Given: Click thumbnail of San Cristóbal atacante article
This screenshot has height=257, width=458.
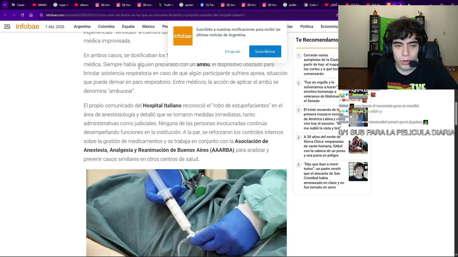Looking at the screenshot, I should click(358, 172).
